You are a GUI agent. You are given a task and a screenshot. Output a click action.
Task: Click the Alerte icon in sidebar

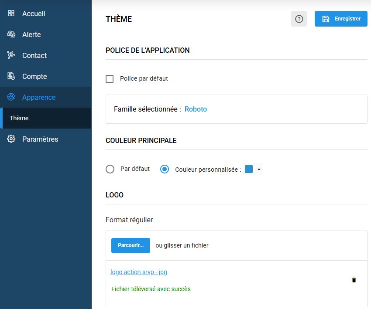pyautogui.click(x=12, y=34)
